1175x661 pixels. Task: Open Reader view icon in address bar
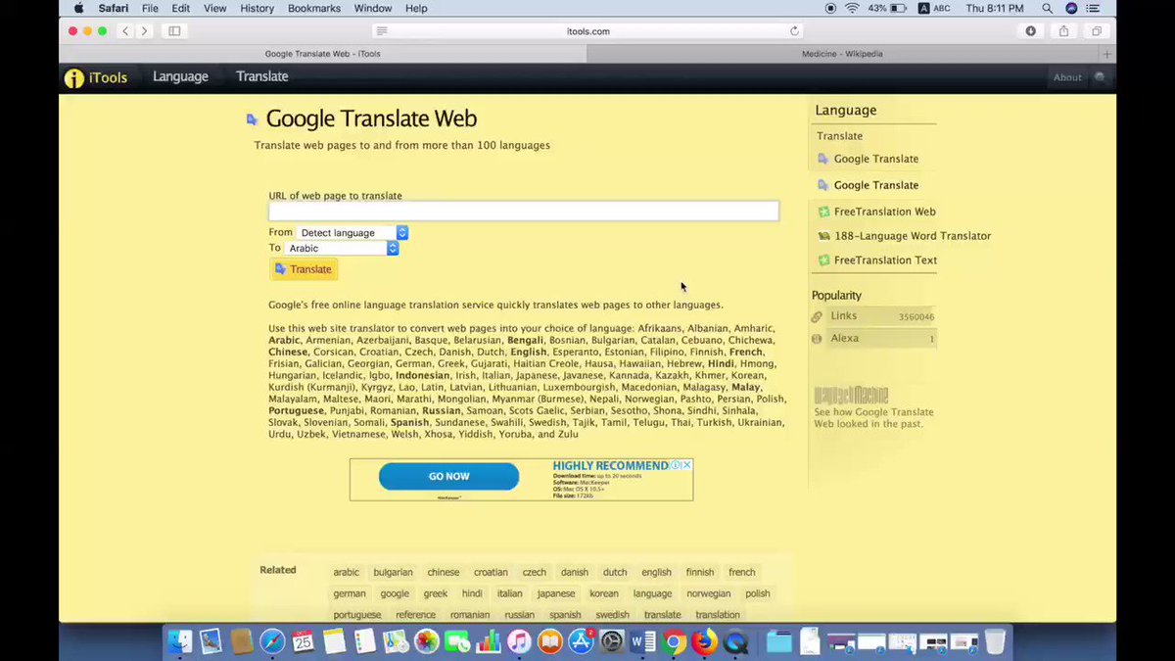[x=381, y=31]
